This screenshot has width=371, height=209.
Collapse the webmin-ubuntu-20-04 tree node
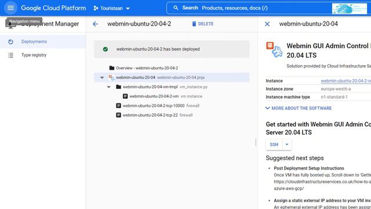[102, 77]
